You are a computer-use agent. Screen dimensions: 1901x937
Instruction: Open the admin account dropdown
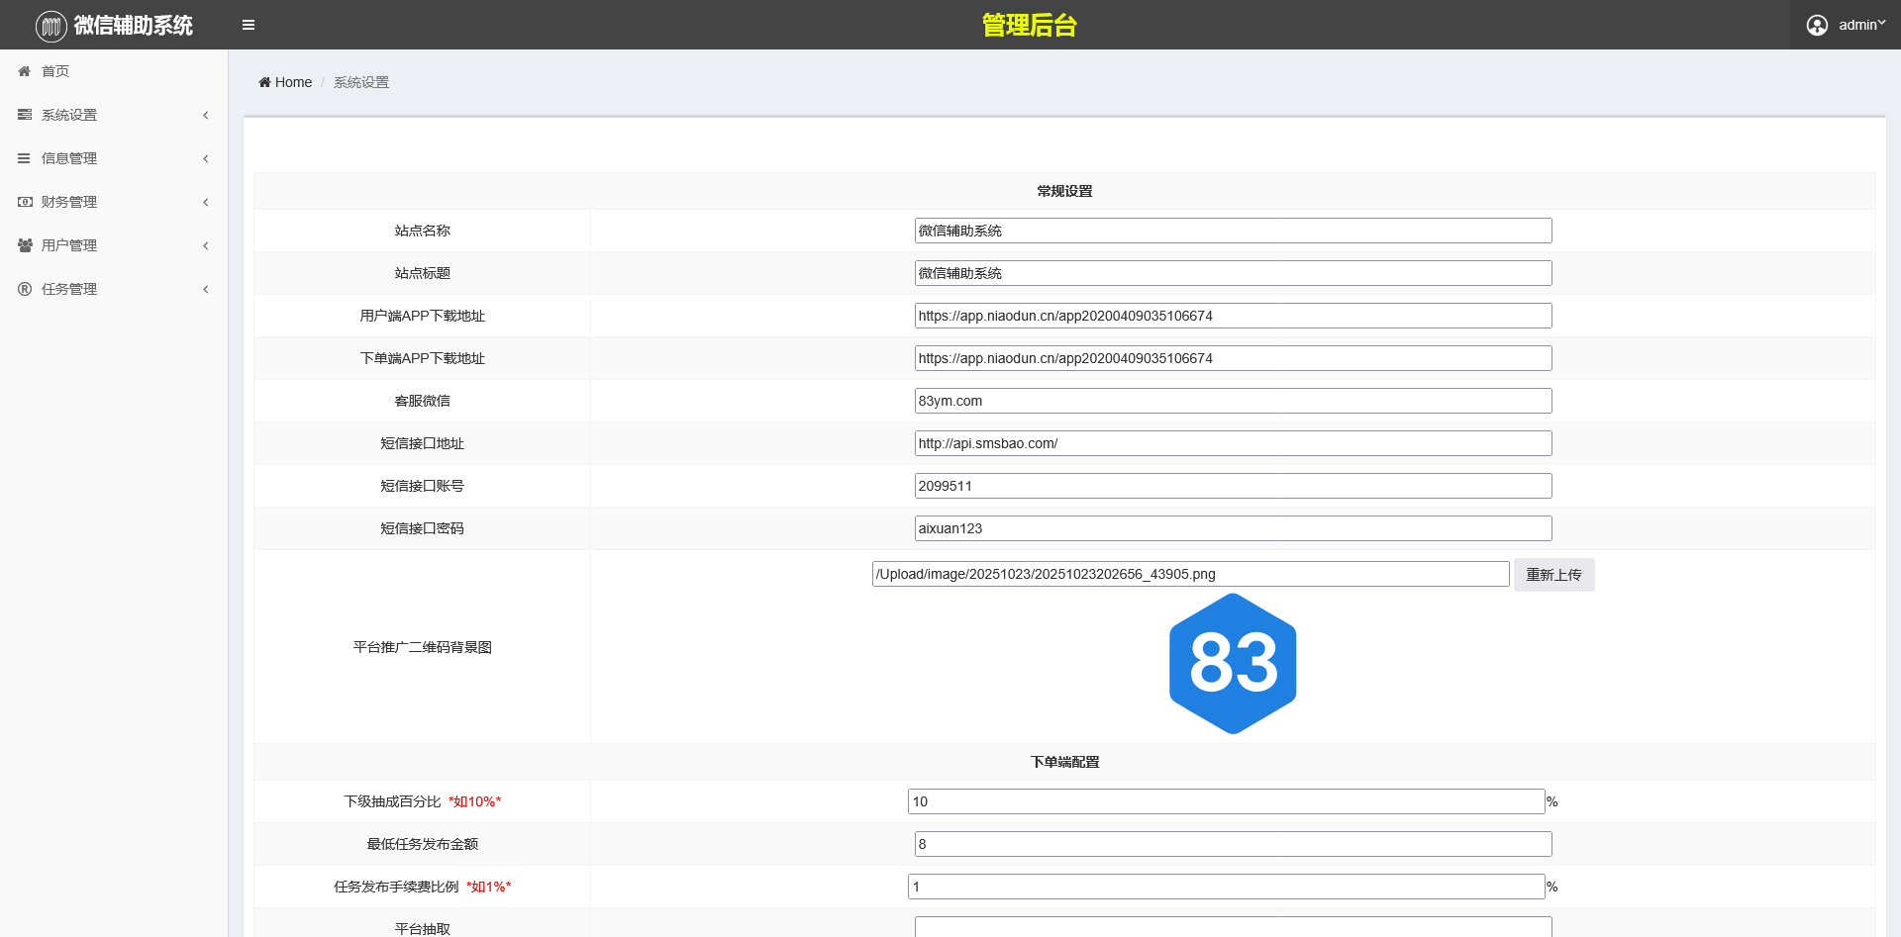click(1846, 25)
